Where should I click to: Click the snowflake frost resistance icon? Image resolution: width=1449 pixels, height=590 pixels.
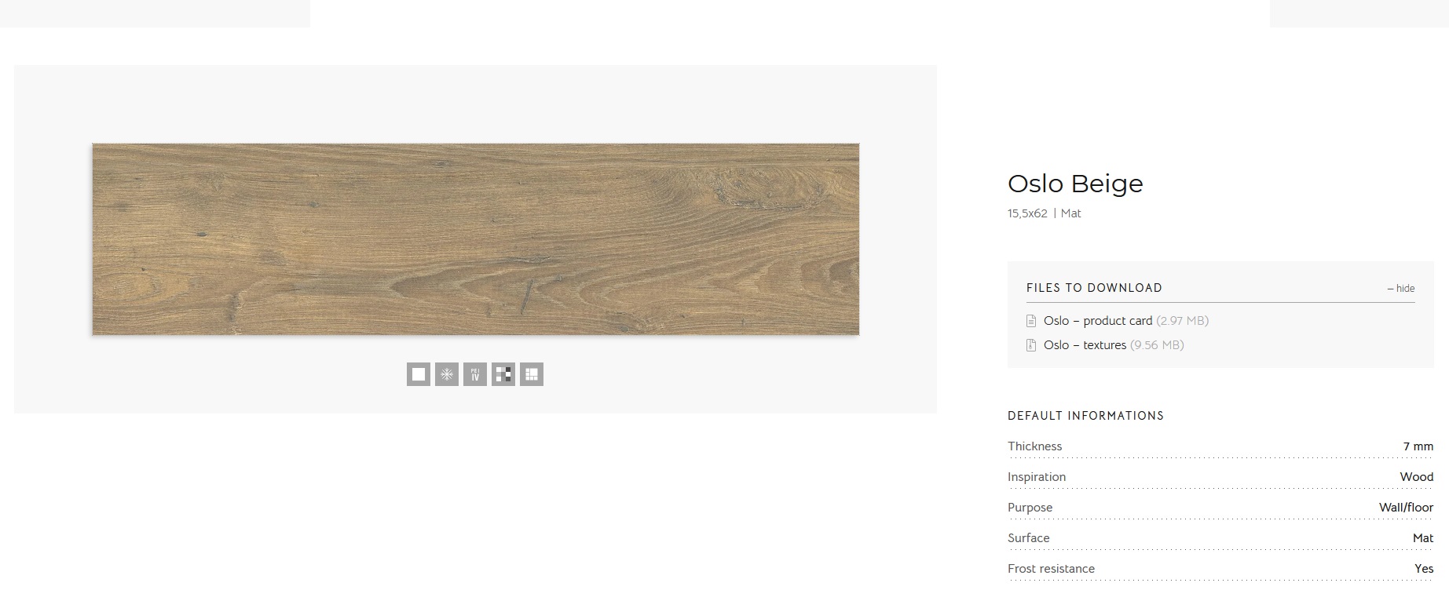pos(446,374)
